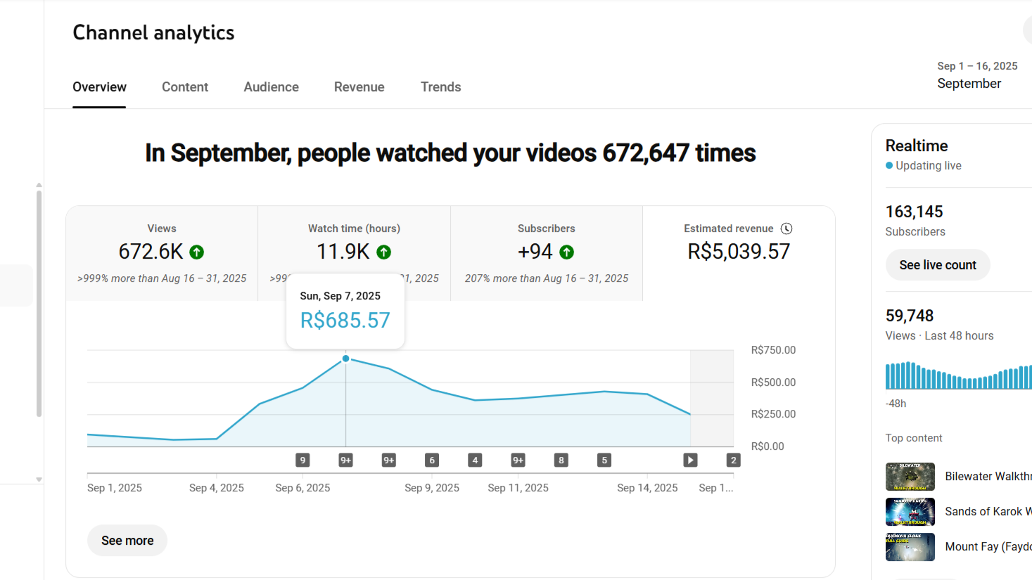Click the Sep 11, 2025 axis label

tap(518, 488)
